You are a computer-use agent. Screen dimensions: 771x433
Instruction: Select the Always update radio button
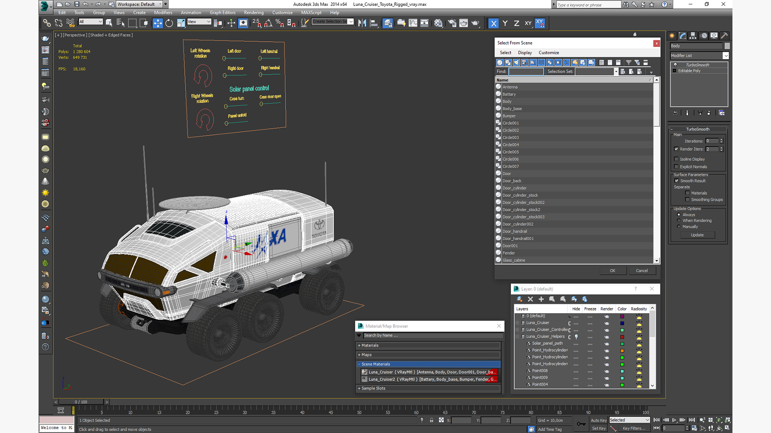(x=679, y=214)
